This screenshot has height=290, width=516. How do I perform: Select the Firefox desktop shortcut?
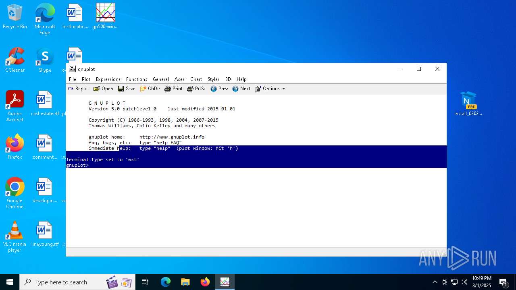(15, 147)
